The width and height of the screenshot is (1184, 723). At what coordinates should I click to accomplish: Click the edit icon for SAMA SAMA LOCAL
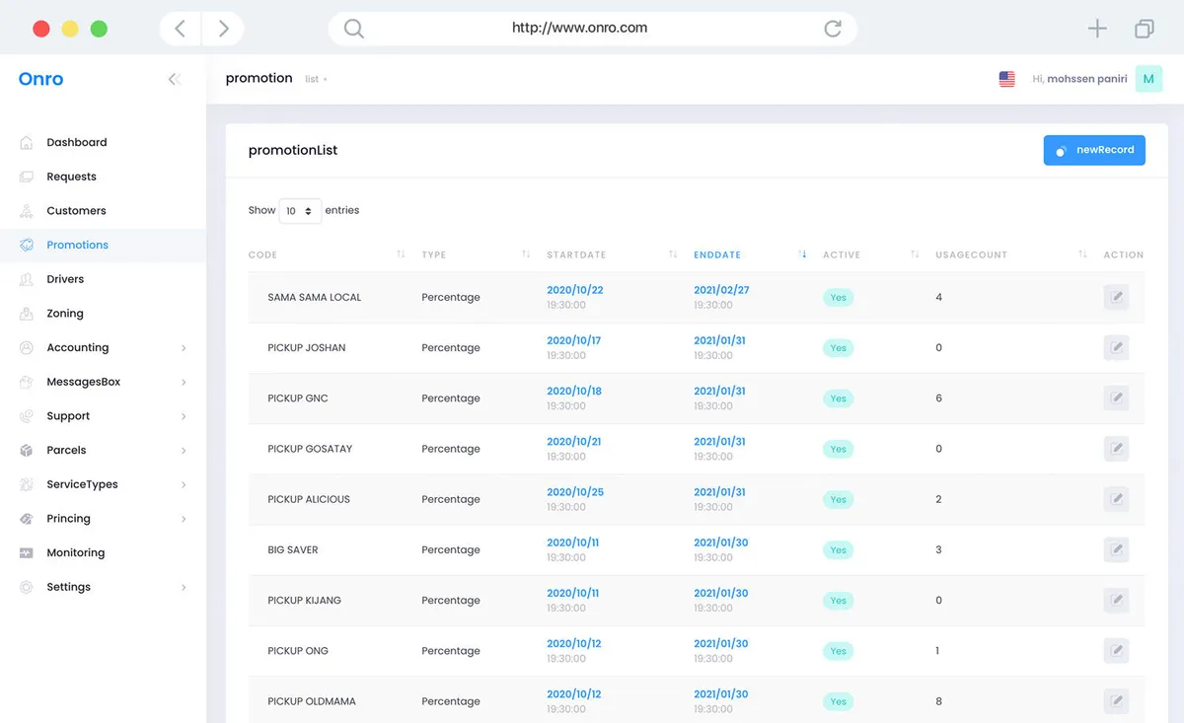point(1116,297)
